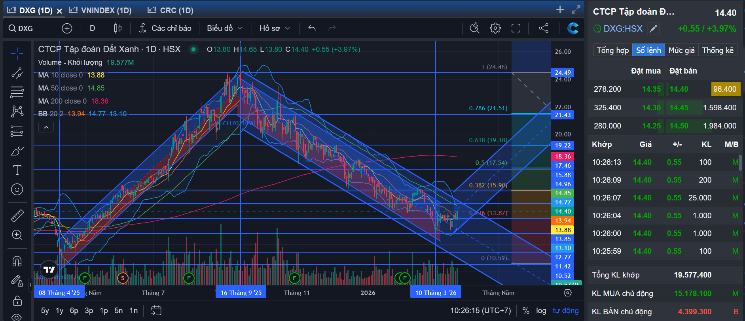Switch to the VNINDEX (1D) tab
The height and width of the screenshot is (321, 745).
100,10
